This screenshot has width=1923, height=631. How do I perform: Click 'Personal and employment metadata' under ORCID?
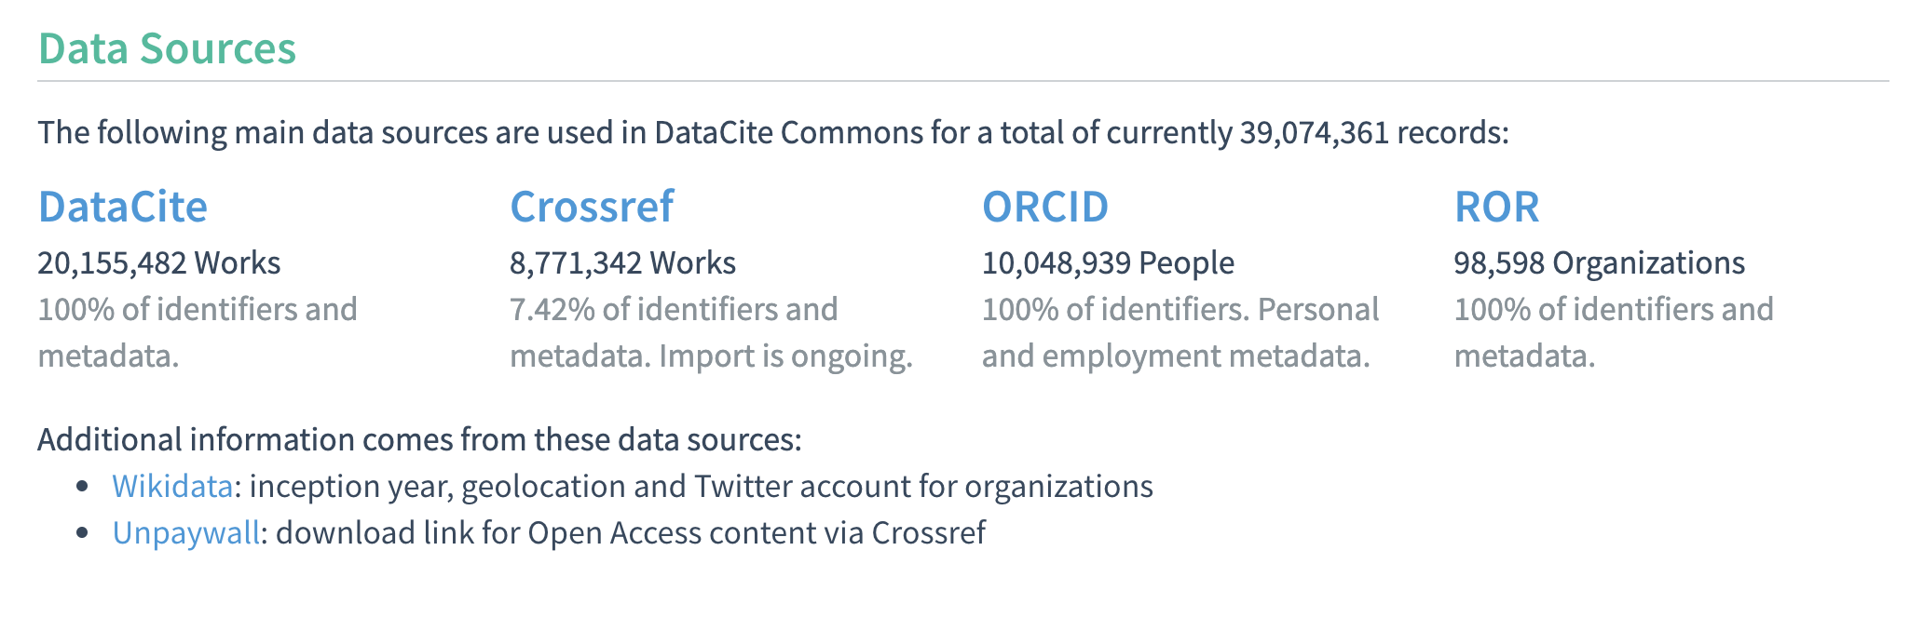tap(1180, 332)
